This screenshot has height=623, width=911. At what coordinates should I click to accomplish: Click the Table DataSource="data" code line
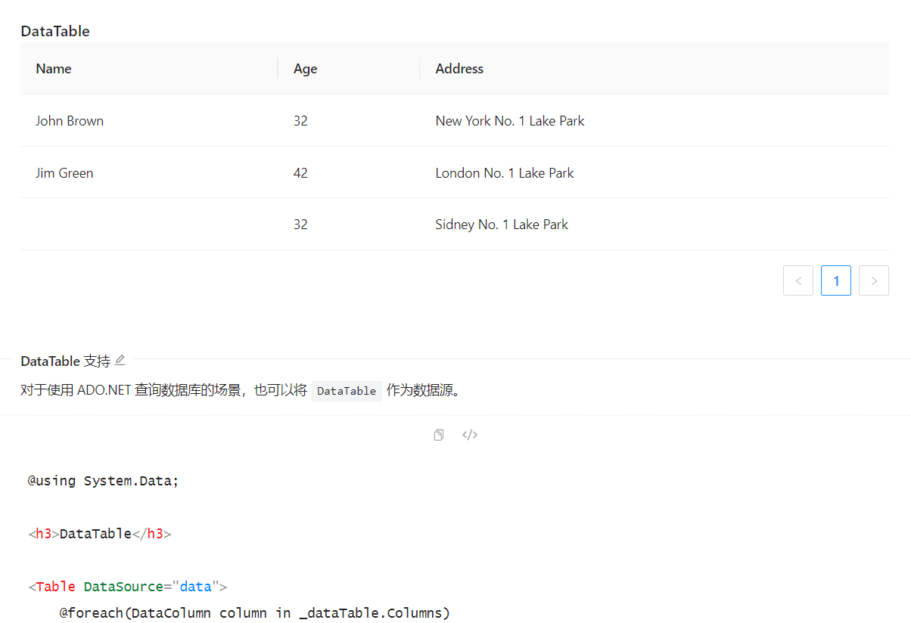pos(128,587)
